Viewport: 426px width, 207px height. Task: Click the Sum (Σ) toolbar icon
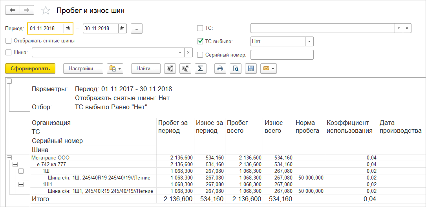pos(200,68)
